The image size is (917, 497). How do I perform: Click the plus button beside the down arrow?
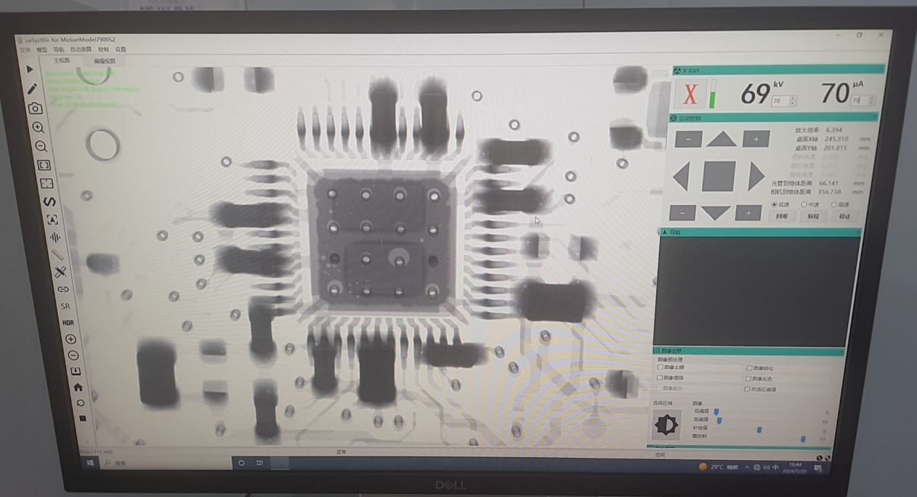(748, 212)
